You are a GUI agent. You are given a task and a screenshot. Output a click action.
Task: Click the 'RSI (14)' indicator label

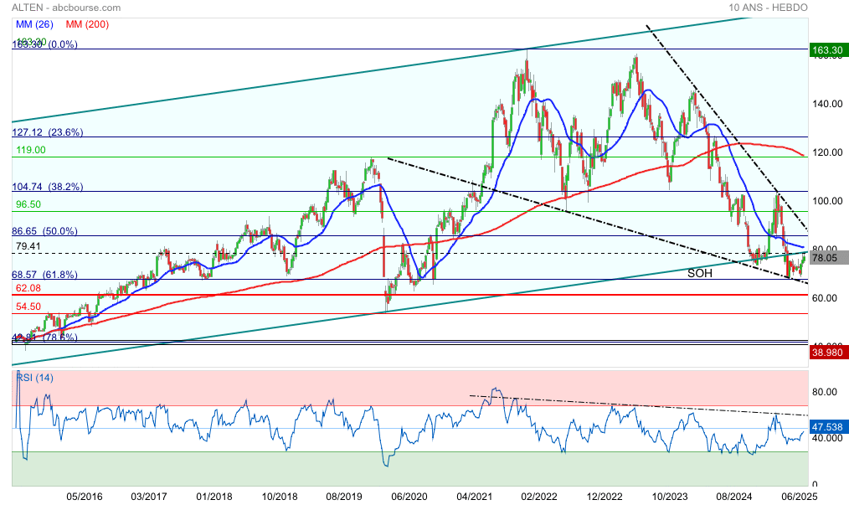pyautogui.click(x=35, y=378)
